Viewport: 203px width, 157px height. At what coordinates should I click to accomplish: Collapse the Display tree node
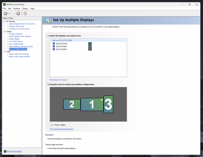tap(4, 31)
